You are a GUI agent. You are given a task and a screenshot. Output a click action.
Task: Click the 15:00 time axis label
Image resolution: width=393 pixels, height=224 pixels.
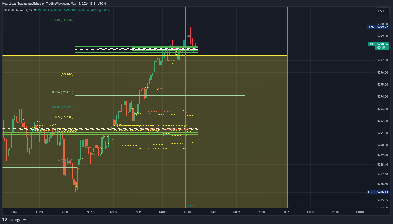click(360, 212)
